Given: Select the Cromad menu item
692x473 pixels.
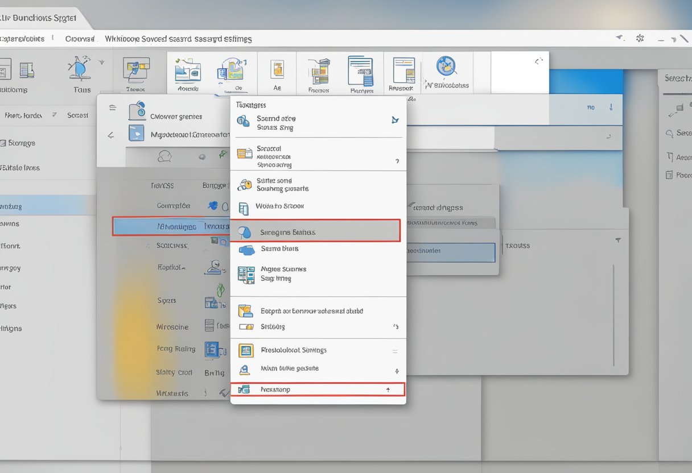Looking at the screenshot, I should (80, 39).
